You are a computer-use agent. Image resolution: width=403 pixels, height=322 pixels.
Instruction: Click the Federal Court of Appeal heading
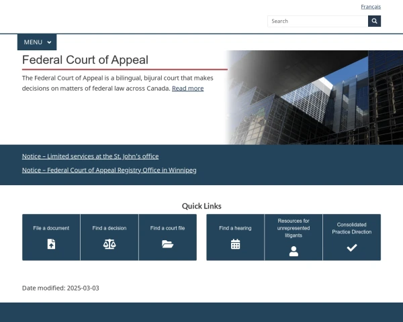[85, 60]
